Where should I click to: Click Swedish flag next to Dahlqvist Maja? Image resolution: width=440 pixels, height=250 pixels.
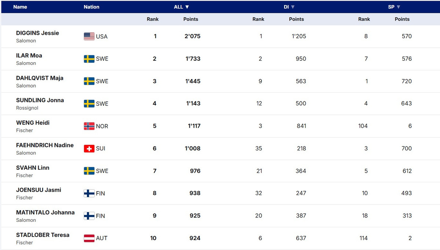point(89,81)
